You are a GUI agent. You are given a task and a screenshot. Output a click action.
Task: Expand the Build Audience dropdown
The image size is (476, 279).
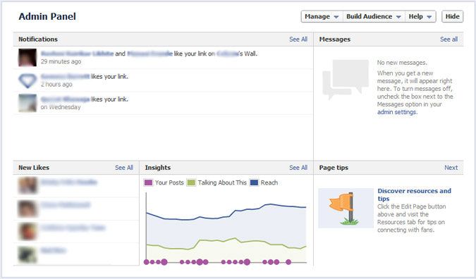coord(374,16)
